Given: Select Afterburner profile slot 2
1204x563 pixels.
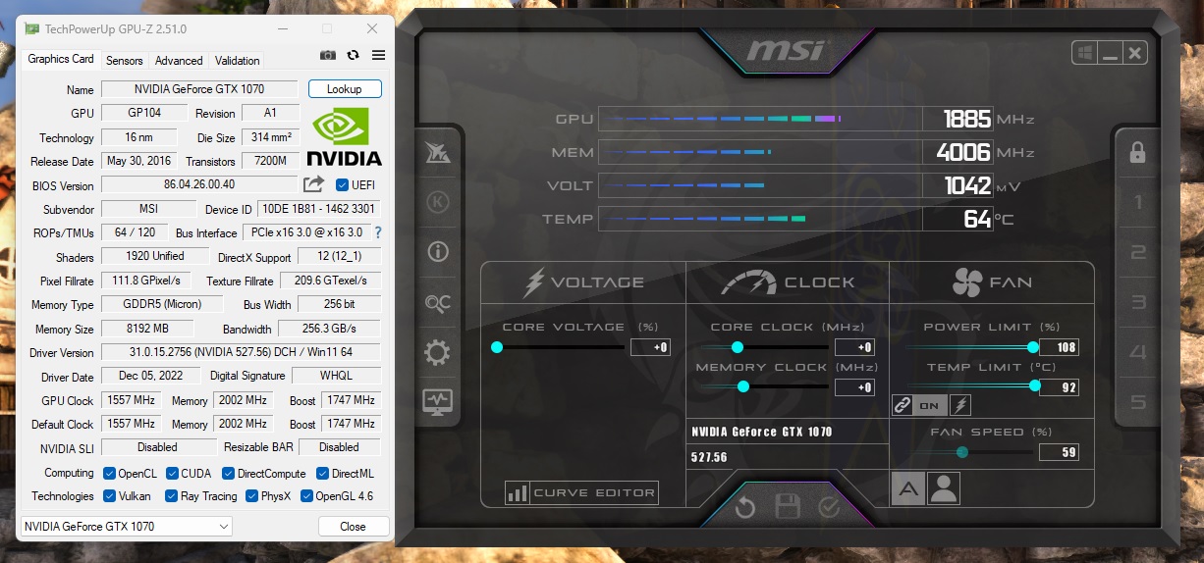Looking at the screenshot, I should tap(1138, 253).
